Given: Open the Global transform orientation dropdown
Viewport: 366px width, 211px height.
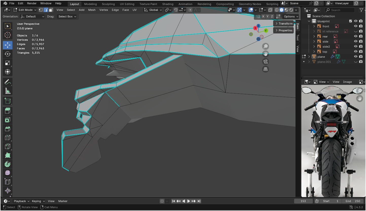Looking at the screenshot, I should pos(153,10).
